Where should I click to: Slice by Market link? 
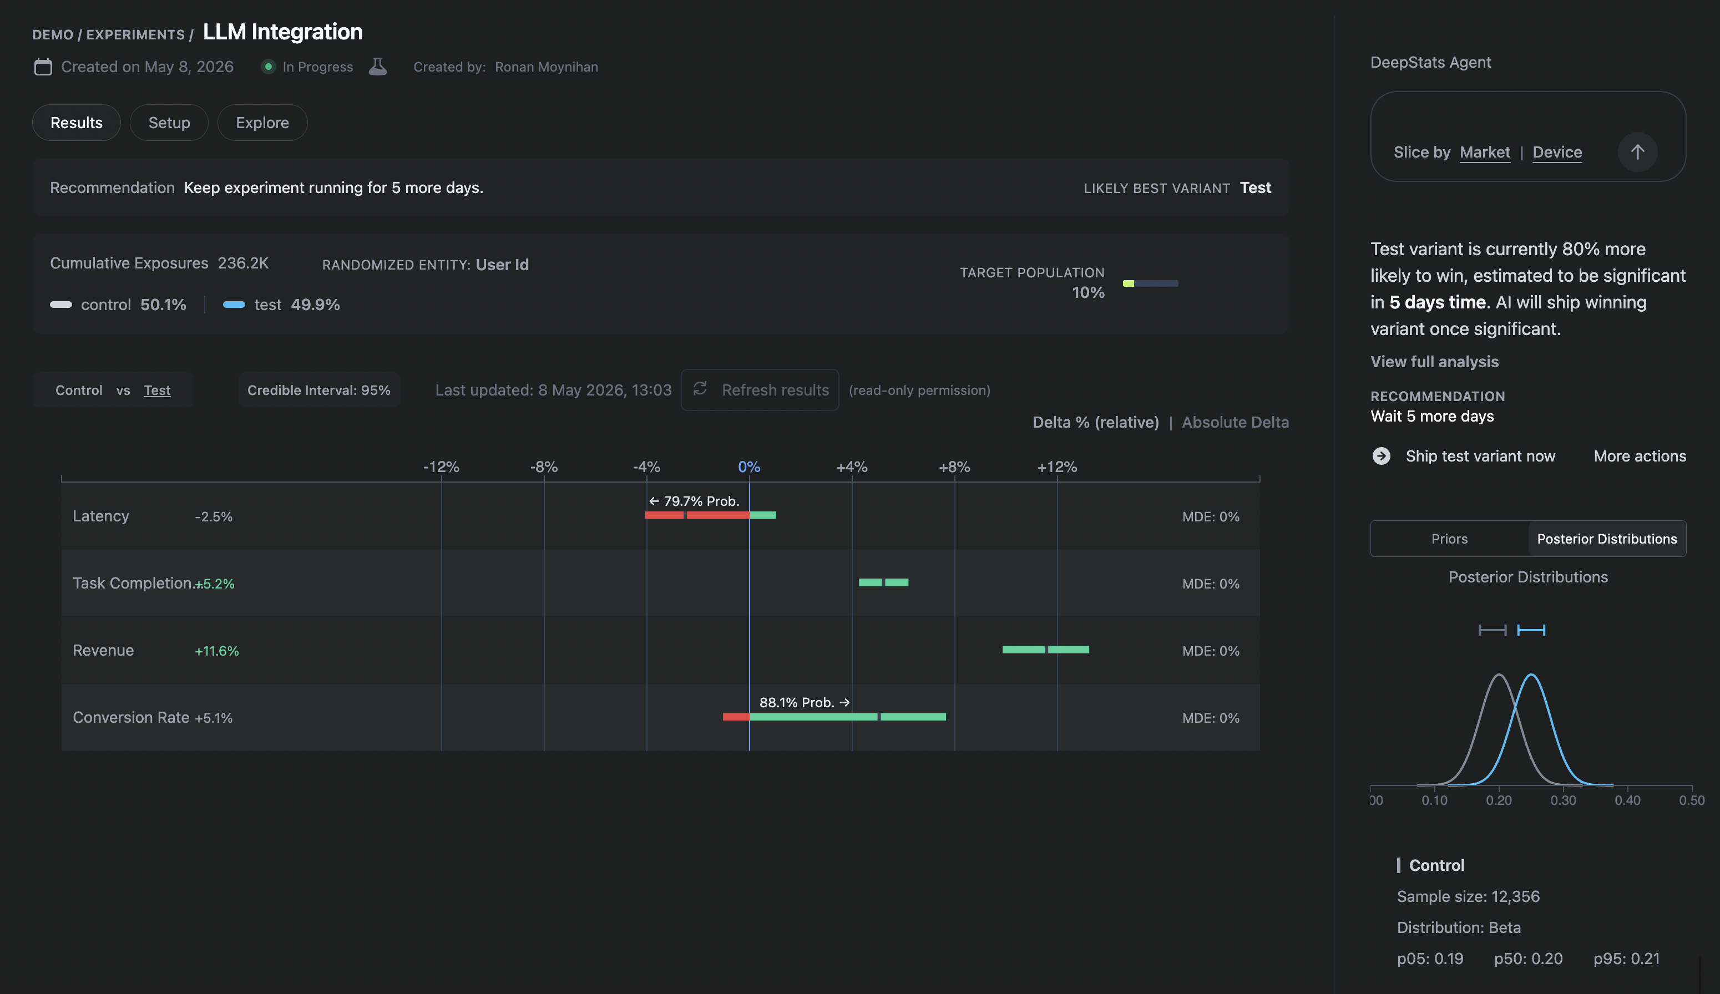click(1485, 152)
